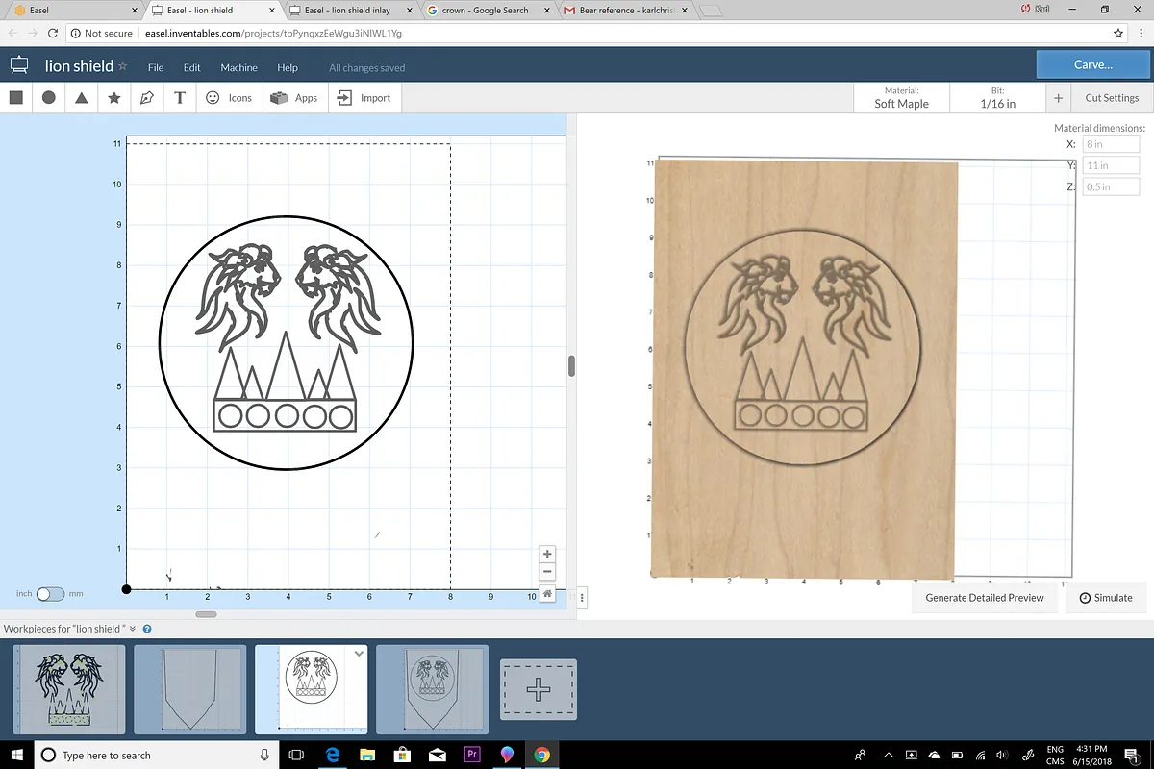Select the circle shape tool
1154x769 pixels.
pos(48,97)
